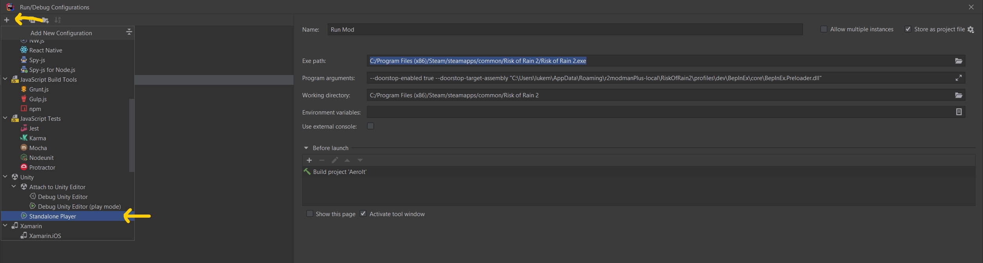This screenshot has height=263, width=983.
Task: Open the Environment variables editor icon
Action: pyautogui.click(x=958, y=112)
